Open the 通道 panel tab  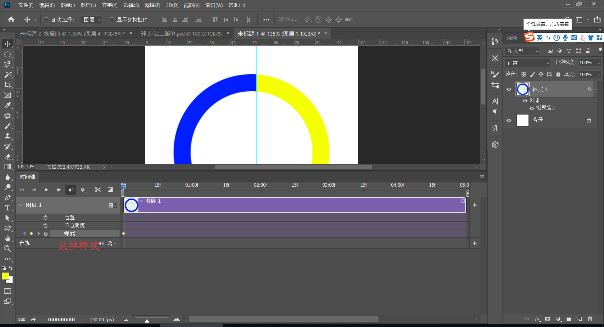tap(512, 38)
